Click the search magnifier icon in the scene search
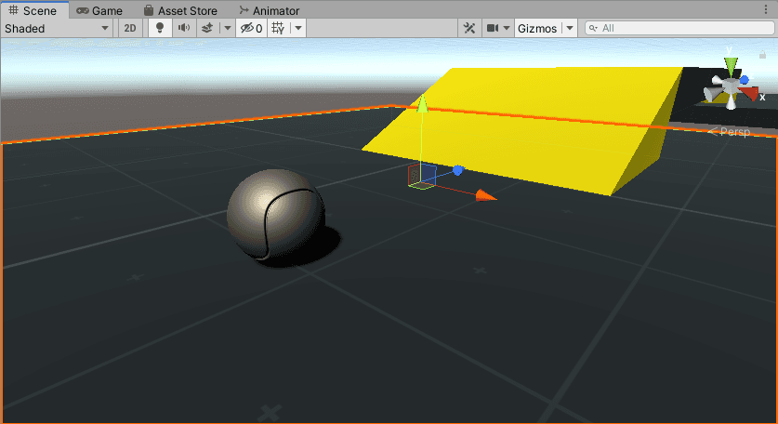The image size is (778, 424). point(593,29)
